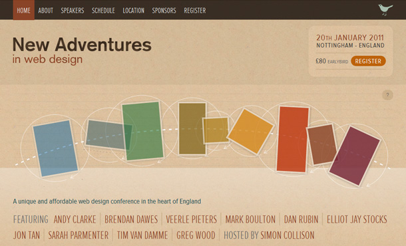This screenshot has height=246, width=406.
Task: Open speaker Elliot Jay Stocks
Action: pyautogui.click(x=357, y=219)
